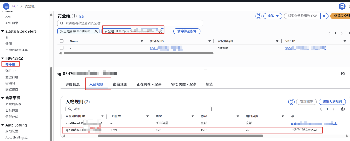Sort inbound rules by 类型 column
This screenshot has width=350, height=141.
tap(193, 116)
